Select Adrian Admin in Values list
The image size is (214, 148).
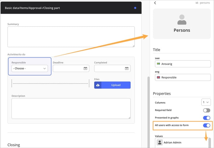coord(182,142)
